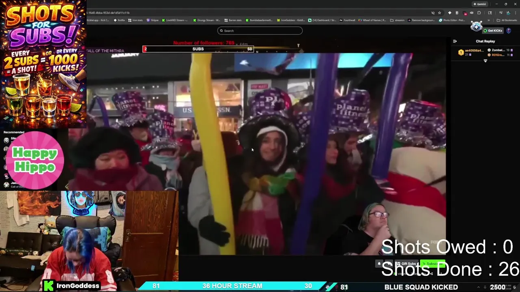Screen dimensions: 520x292
Task: Open the first Recommended channel avatar
Action: click(6, 140)
